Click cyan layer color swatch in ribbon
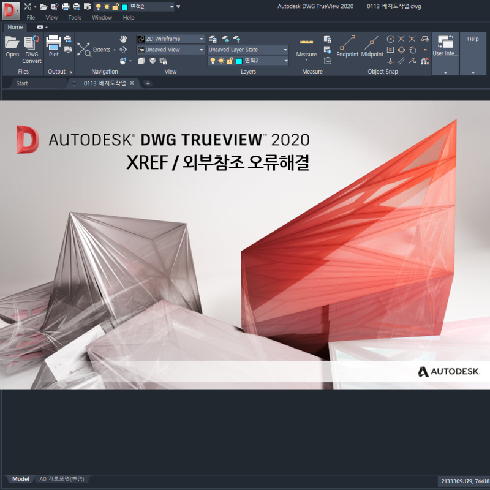Image resolution: width=490 pixels, height=490 pixels. coord(239,61)
